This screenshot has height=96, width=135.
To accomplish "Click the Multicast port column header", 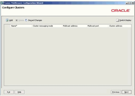I will pos(97,26).
